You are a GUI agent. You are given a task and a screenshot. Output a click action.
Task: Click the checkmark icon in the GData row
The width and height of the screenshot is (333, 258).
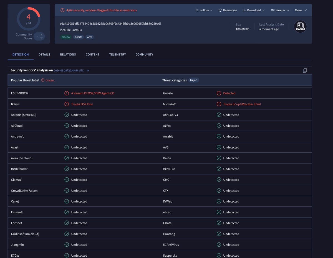click(219, 223)
